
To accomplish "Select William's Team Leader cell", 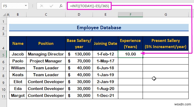I will click(46, 68).
